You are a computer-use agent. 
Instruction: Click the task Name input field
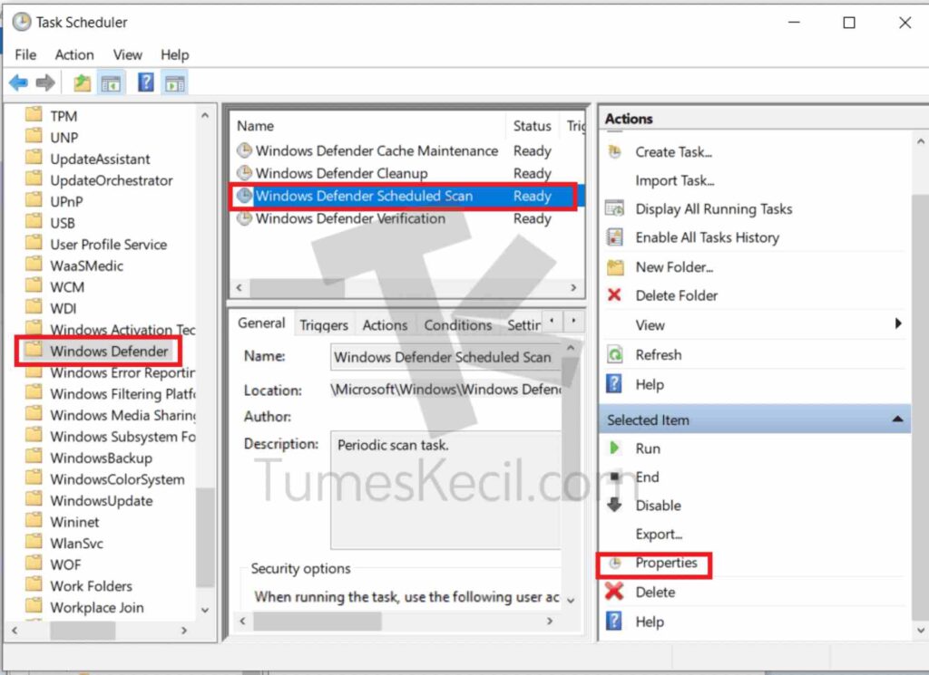pos(445,357)
